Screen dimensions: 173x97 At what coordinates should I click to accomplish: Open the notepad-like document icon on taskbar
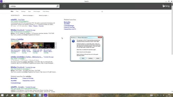coord(40,95)
